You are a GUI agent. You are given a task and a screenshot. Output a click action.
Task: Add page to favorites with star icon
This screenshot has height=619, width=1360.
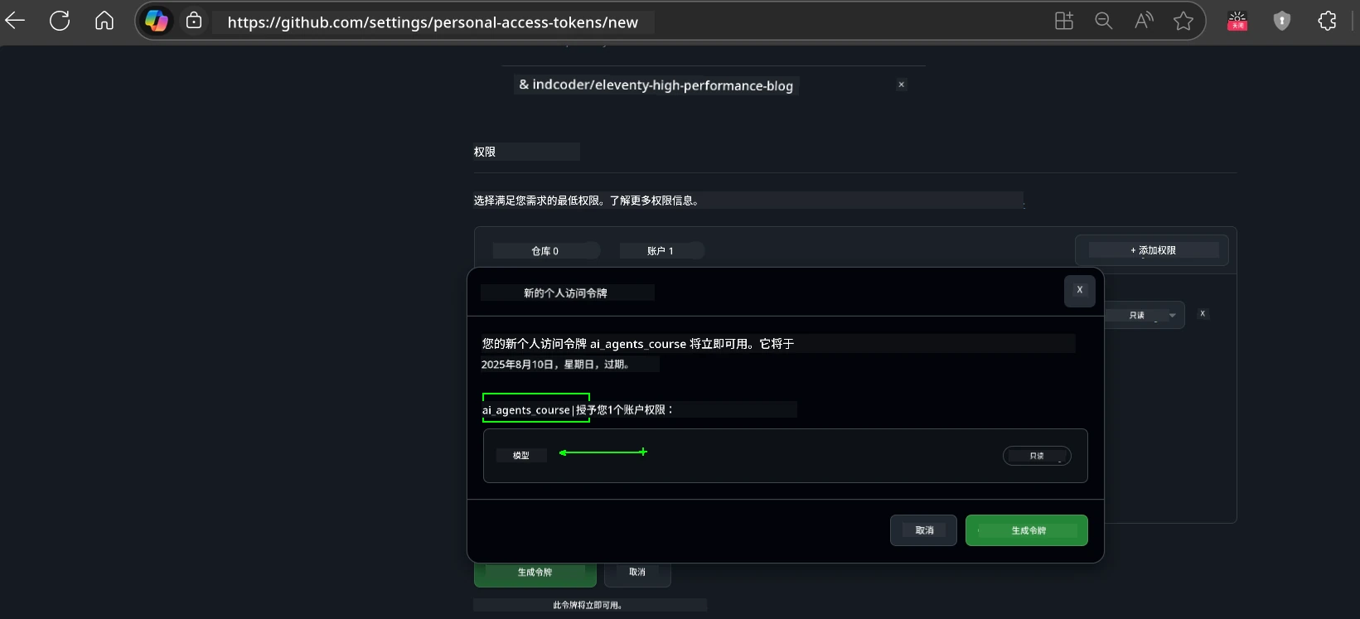(x=1183, y=22)
